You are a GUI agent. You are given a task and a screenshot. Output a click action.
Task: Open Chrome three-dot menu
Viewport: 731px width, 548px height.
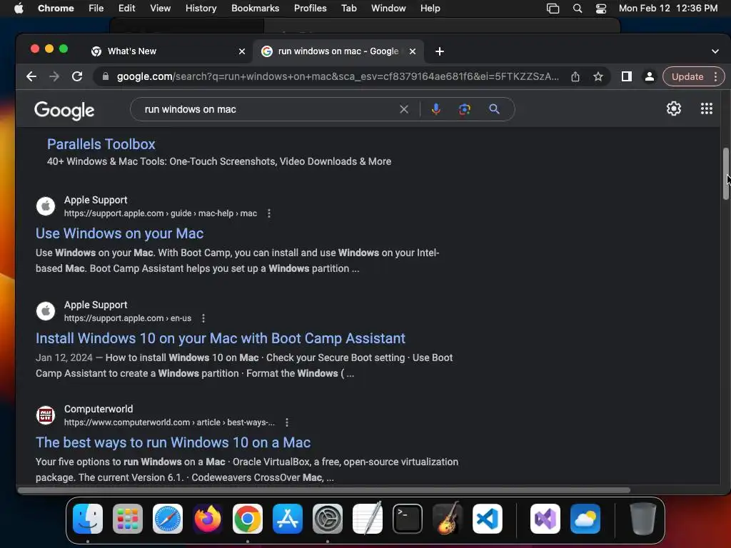coord(715,76)
